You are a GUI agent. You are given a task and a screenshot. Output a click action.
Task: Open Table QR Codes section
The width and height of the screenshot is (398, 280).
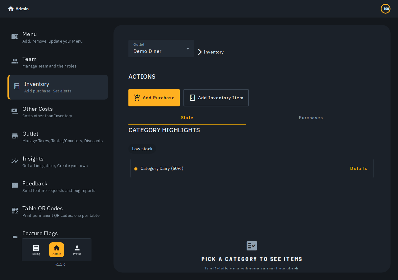pyautogui.click(x=58, y=212)
